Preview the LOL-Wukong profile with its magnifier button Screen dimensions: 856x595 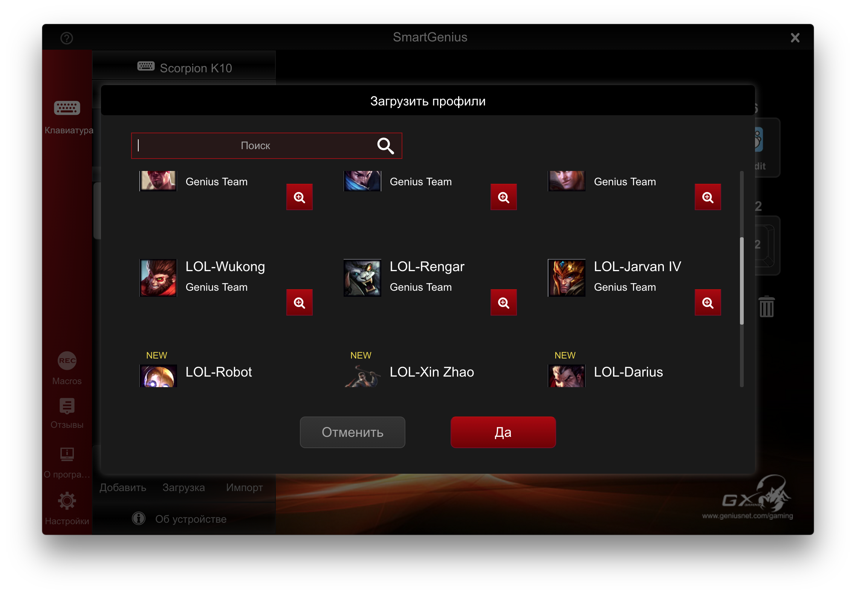pyautogui.click(x=299, y=302)
